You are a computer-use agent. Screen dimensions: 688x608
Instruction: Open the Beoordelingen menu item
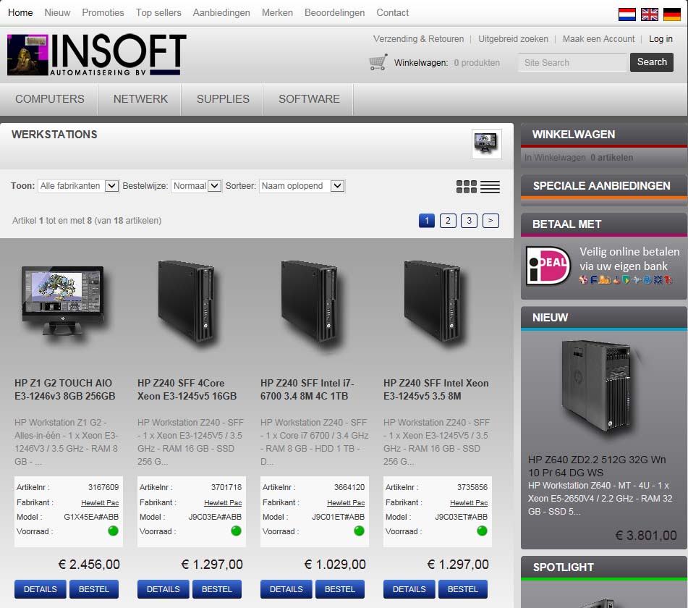[335, 13]
